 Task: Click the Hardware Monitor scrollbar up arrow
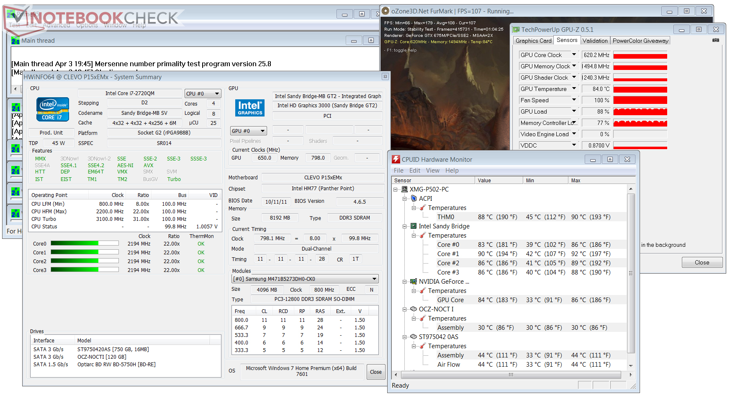click(631, 189)
